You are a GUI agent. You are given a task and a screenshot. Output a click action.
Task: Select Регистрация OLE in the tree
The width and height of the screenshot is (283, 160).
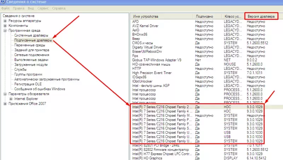pyautogui.click(x=28, y=84)
